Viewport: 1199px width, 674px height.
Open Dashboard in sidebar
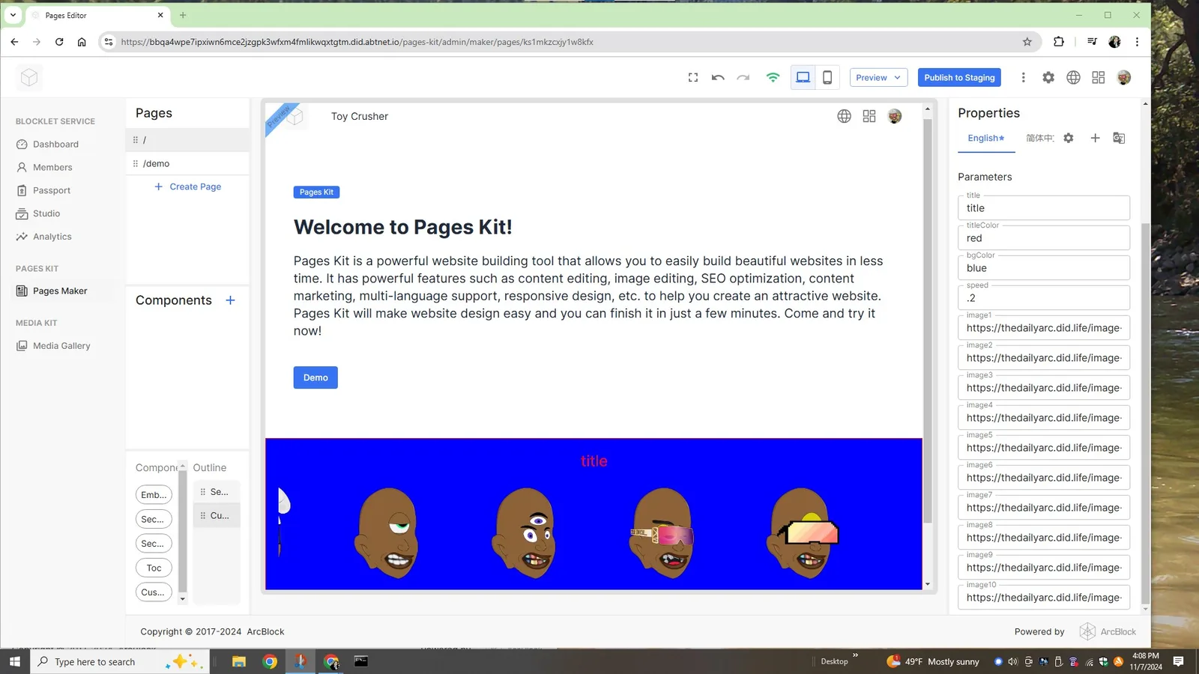(x=55, y=144)
